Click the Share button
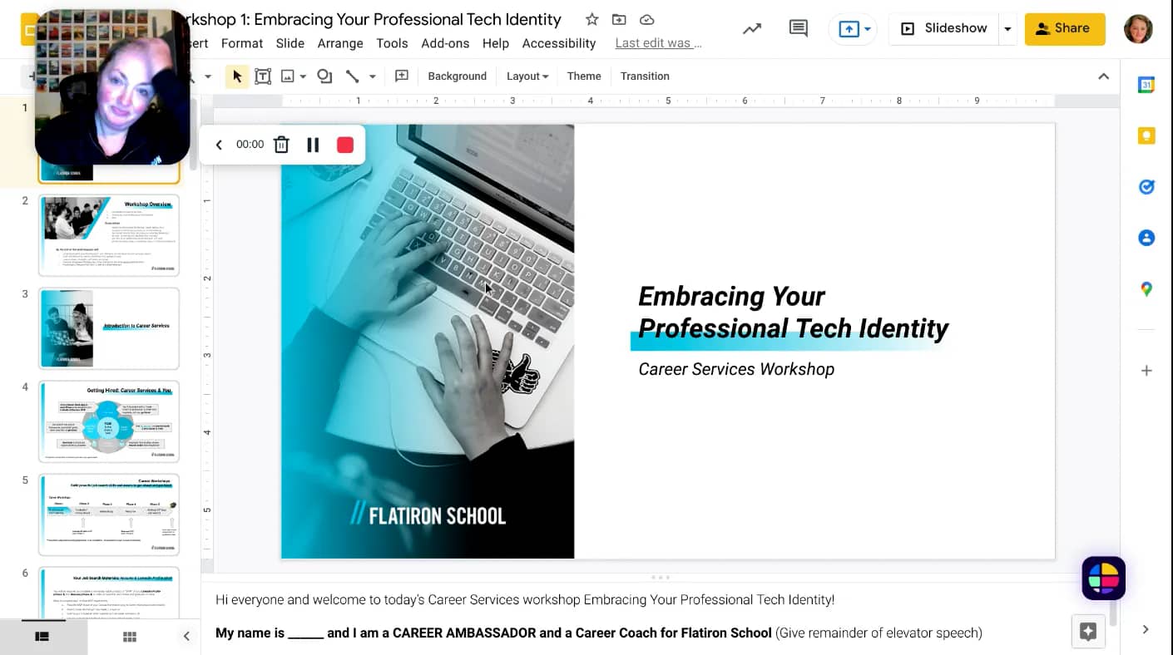The image size is (1173, 655). (x=1065, y=28)
